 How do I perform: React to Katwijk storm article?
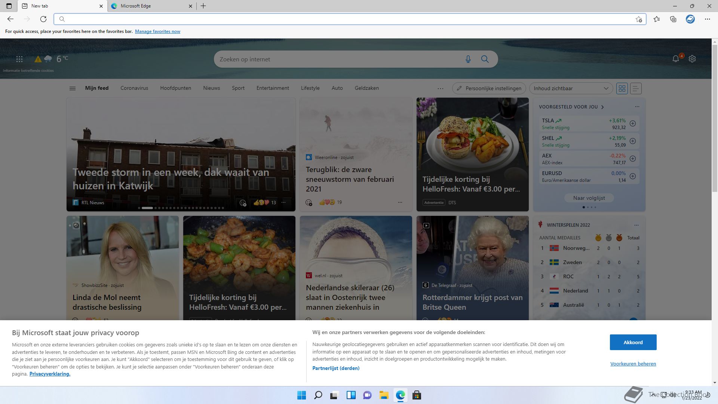click(243, 203)
